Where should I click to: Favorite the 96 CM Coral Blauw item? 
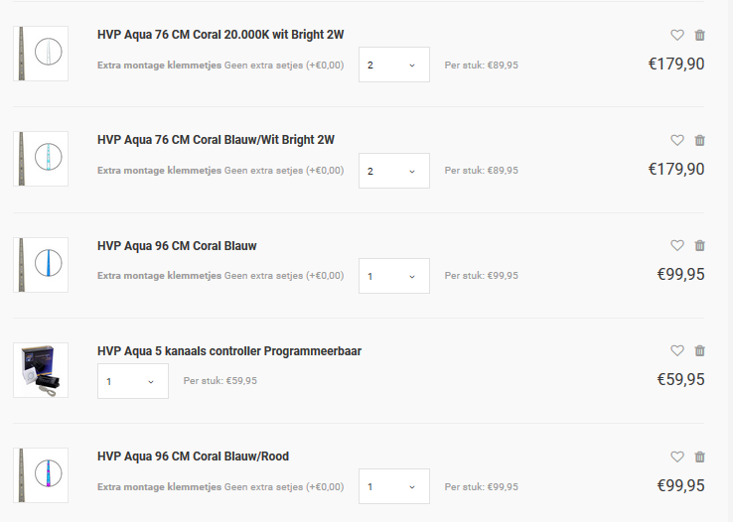[x=677, y=245]
